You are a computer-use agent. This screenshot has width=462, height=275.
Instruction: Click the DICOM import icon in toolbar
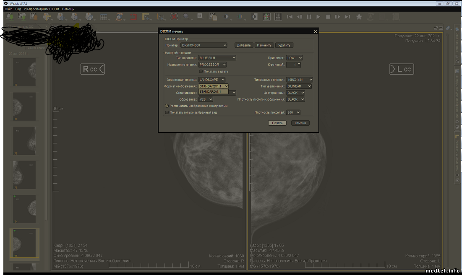click(10, 17)
